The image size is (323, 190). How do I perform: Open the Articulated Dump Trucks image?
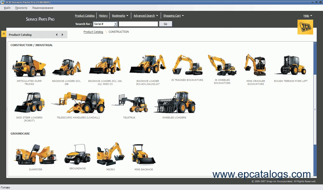(x=29, y=66)
